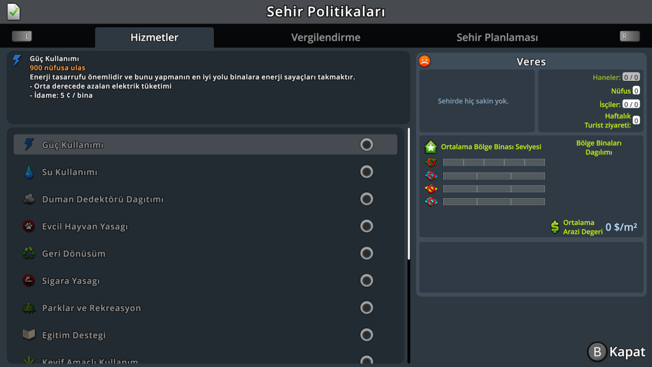The height and width of the screenshot is (367, 652).
Task: Click the paw Evcil Hayvan Yasağı icon
Action: (29, 226)
